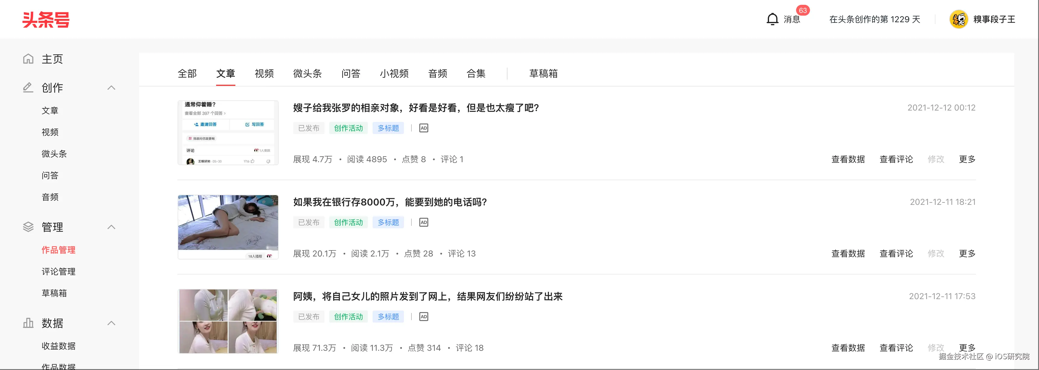This screenshot has width=1039, height=370.
Task: Click the 消息 notification bell
Action: 773,19
